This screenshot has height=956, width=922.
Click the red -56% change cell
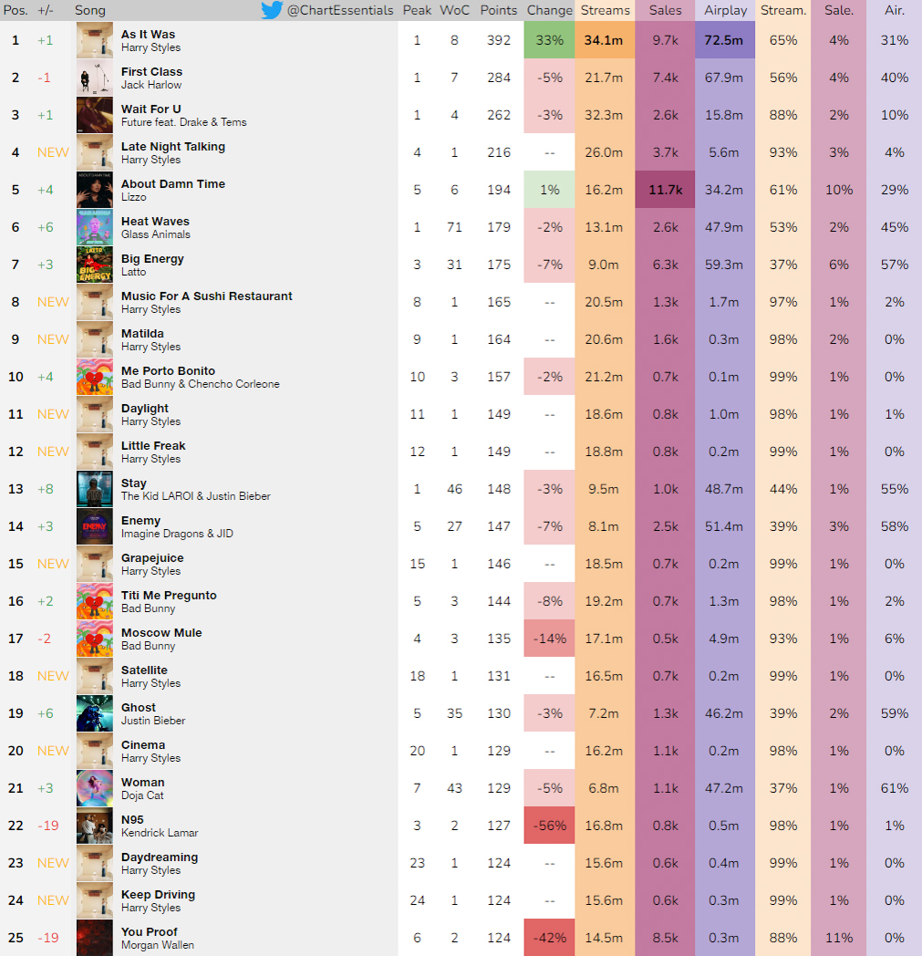(549, 826)
